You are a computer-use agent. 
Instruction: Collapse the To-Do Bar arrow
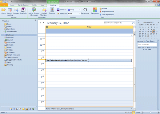click(x=138, y=21)
